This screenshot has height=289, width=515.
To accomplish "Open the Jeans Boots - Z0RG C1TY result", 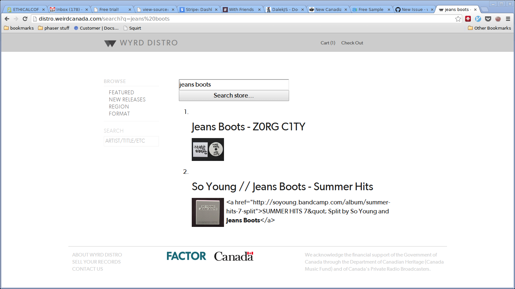I will coord(248,127).
